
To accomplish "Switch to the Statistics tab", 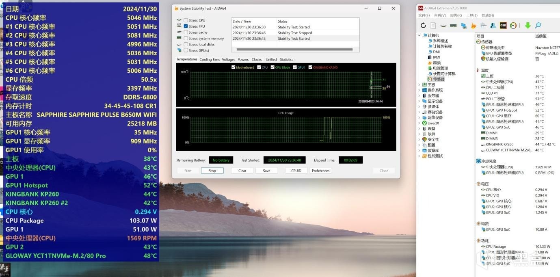I will (x=286, y=59).
